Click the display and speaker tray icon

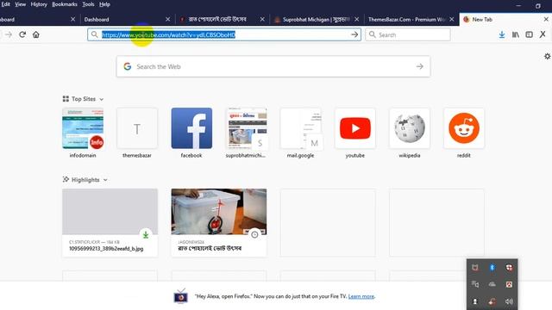[475, 284]
